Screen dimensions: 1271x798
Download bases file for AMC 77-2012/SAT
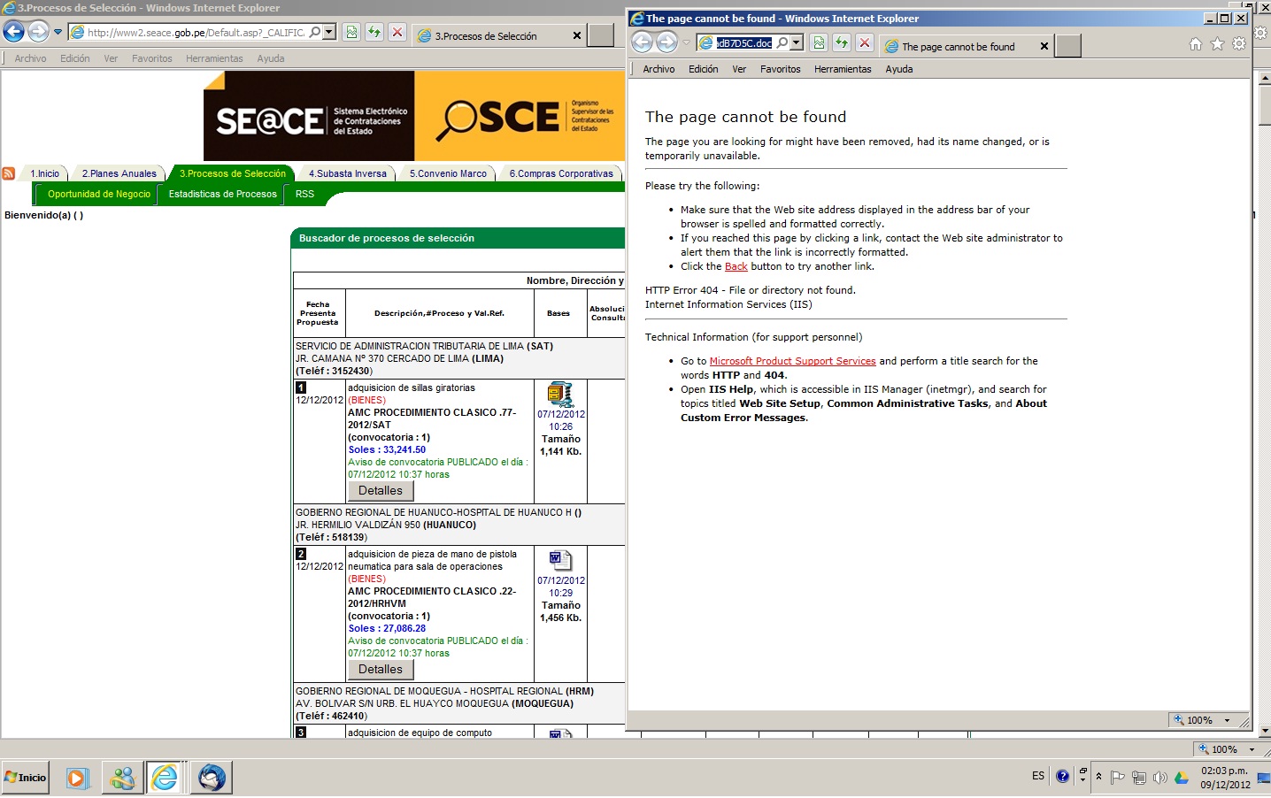coord(560,395)
